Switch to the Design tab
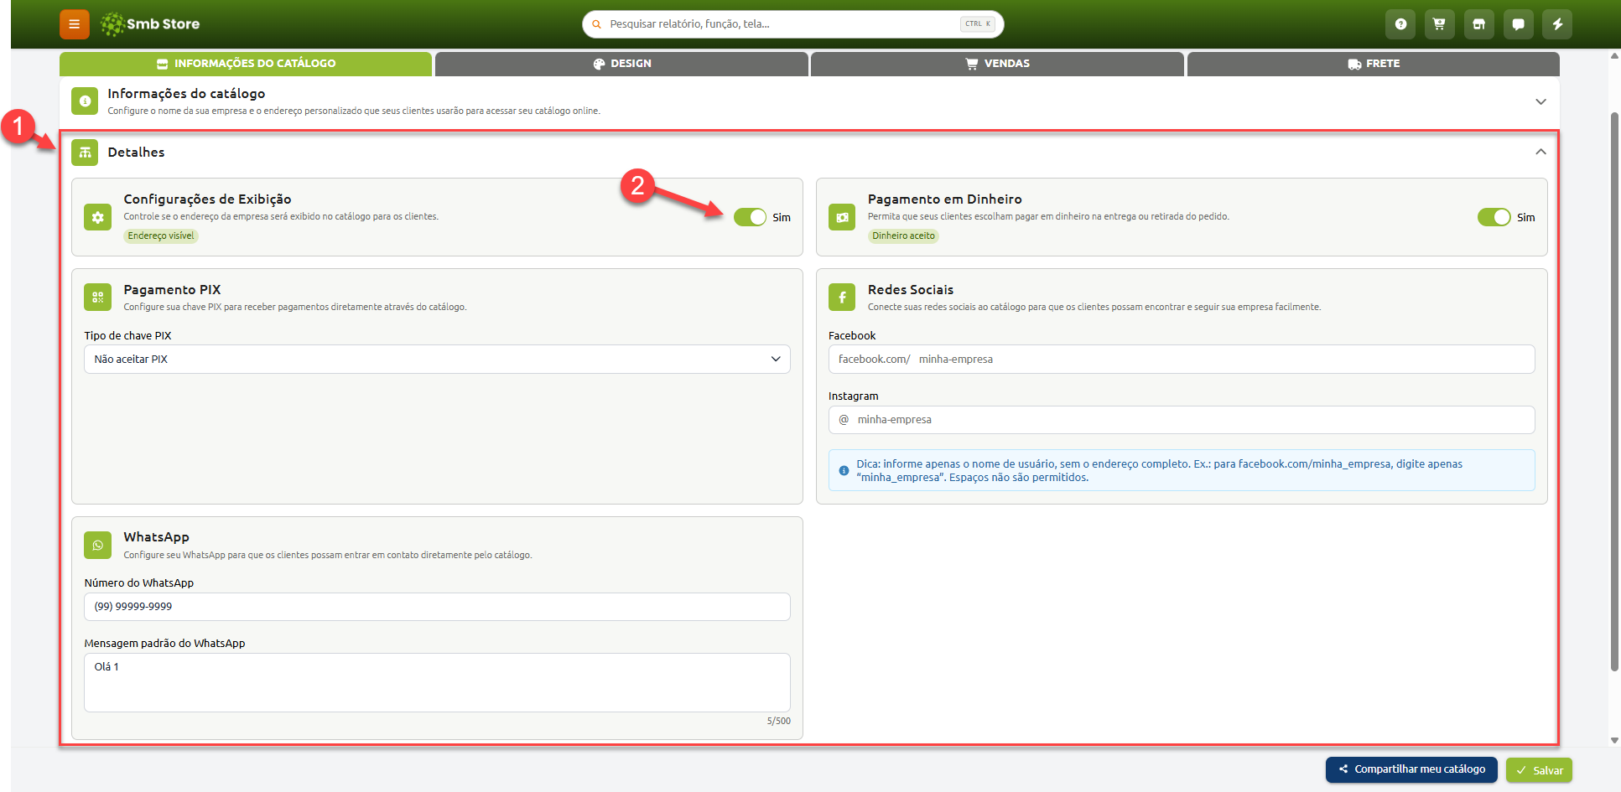 pos(621,64)
